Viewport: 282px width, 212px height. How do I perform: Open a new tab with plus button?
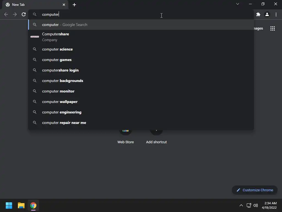[74, 5]
